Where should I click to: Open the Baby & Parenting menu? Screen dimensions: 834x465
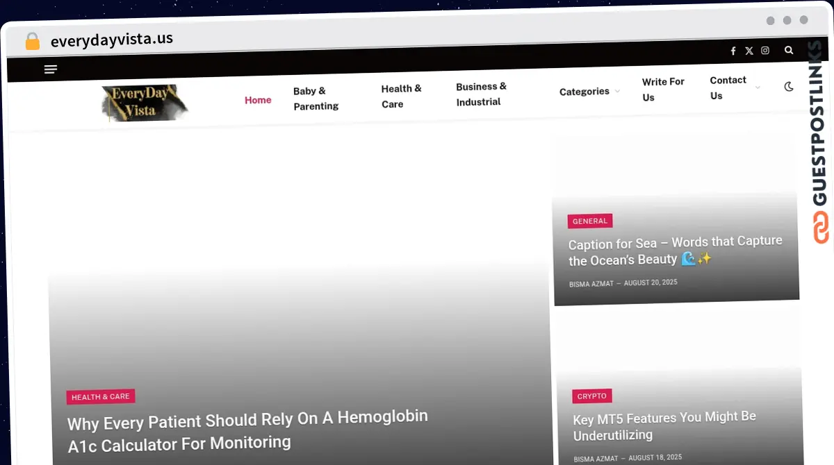[x=316, y=99]
